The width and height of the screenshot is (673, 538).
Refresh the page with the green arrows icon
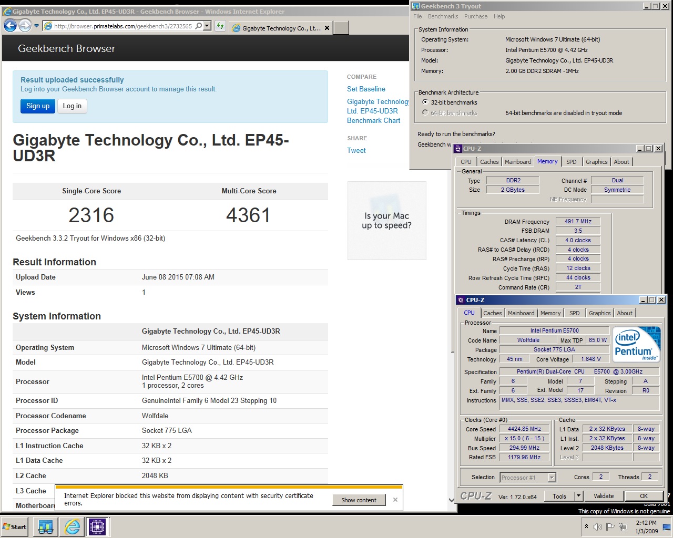pos(220,26)
